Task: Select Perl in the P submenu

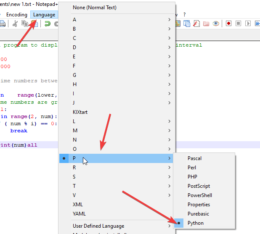Action: coord(204,168)
